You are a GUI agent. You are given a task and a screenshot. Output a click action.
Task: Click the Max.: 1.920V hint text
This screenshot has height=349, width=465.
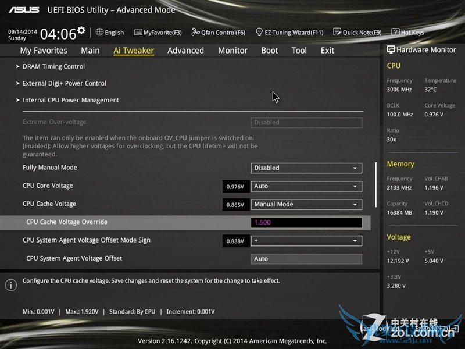[x=82, y=312]
